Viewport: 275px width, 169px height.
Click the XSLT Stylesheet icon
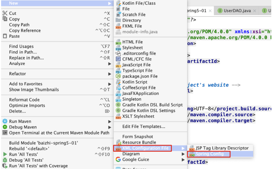point(118,116)
